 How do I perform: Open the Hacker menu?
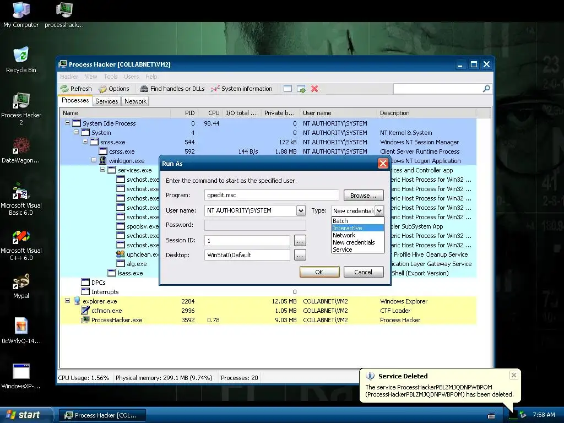[x=69, y=77]
